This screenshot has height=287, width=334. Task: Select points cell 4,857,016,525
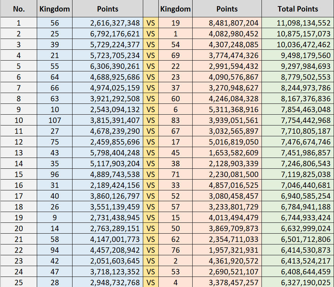click(227, 186)
